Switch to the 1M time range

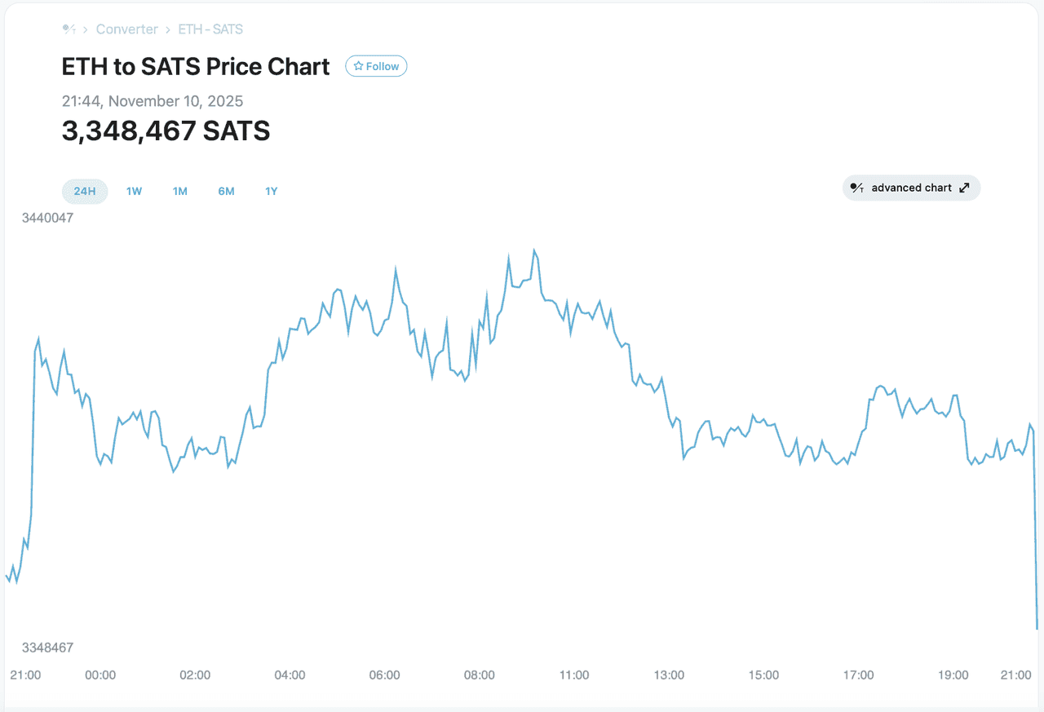[x=180, y=191]
